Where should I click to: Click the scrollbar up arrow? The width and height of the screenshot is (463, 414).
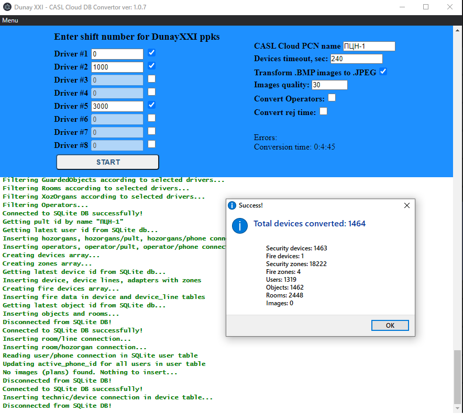tap(457, 30)
